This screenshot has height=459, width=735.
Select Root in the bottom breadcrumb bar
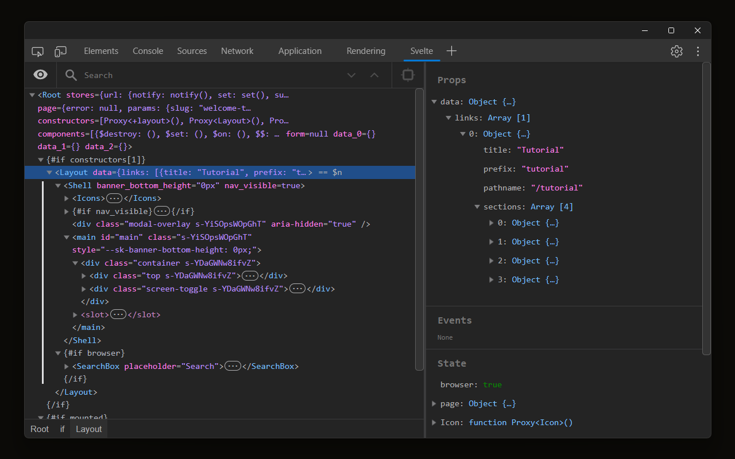point(39,429)
